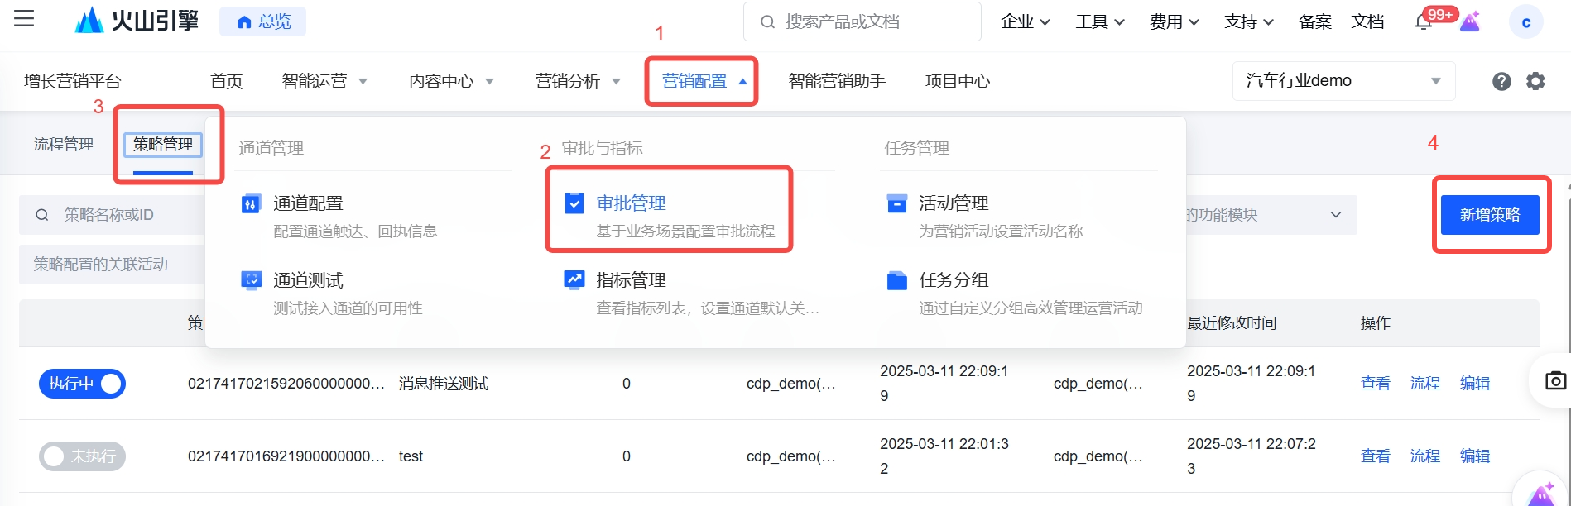Click the 最近修改时间 column header
The width and height of the screenshot is (1571, 506).
pos(1232,323)
